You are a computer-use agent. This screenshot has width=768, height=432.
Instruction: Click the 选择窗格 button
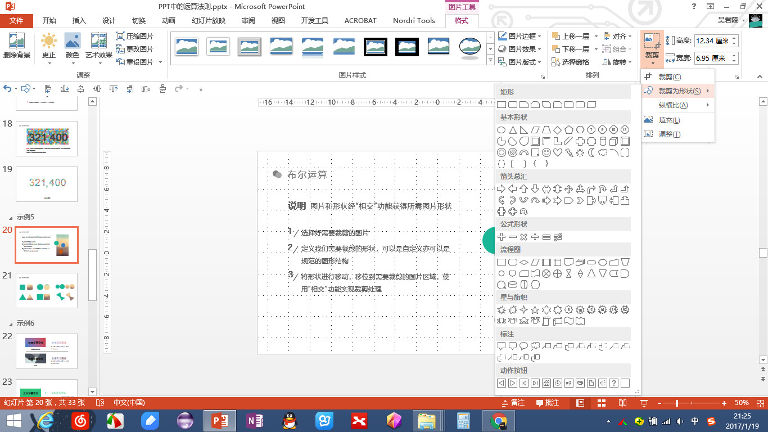click(x=571, y=62)
